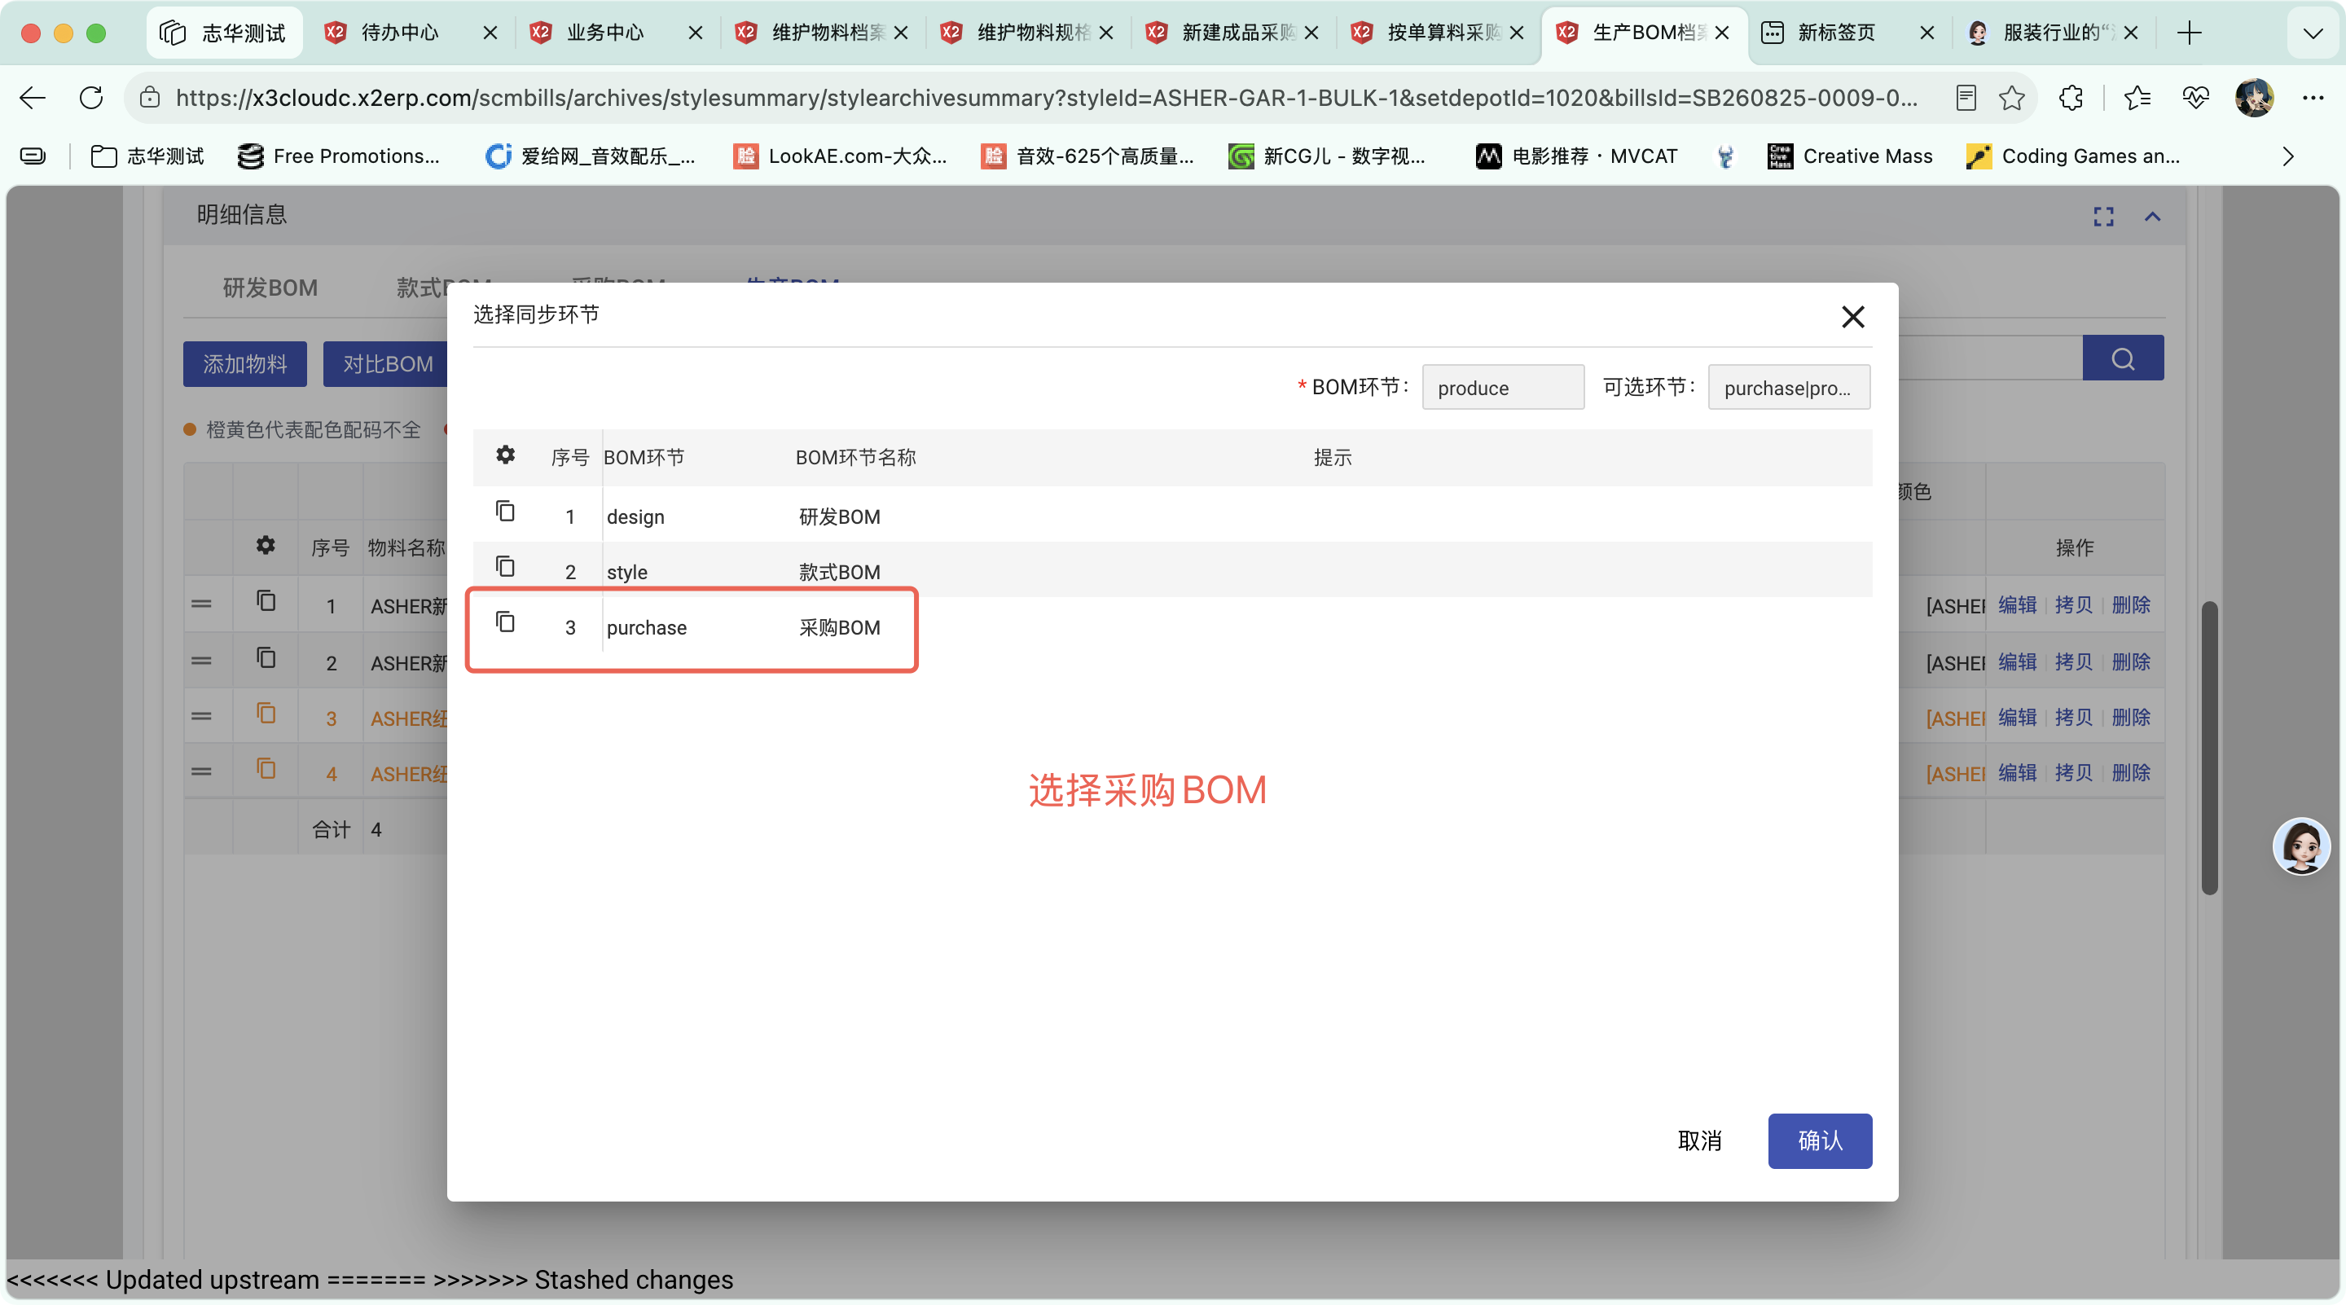Click the vertical tabs icon in bookmarks bar
The width and height of the screenshot is (2346, 1305).
(x=33, y=156)
